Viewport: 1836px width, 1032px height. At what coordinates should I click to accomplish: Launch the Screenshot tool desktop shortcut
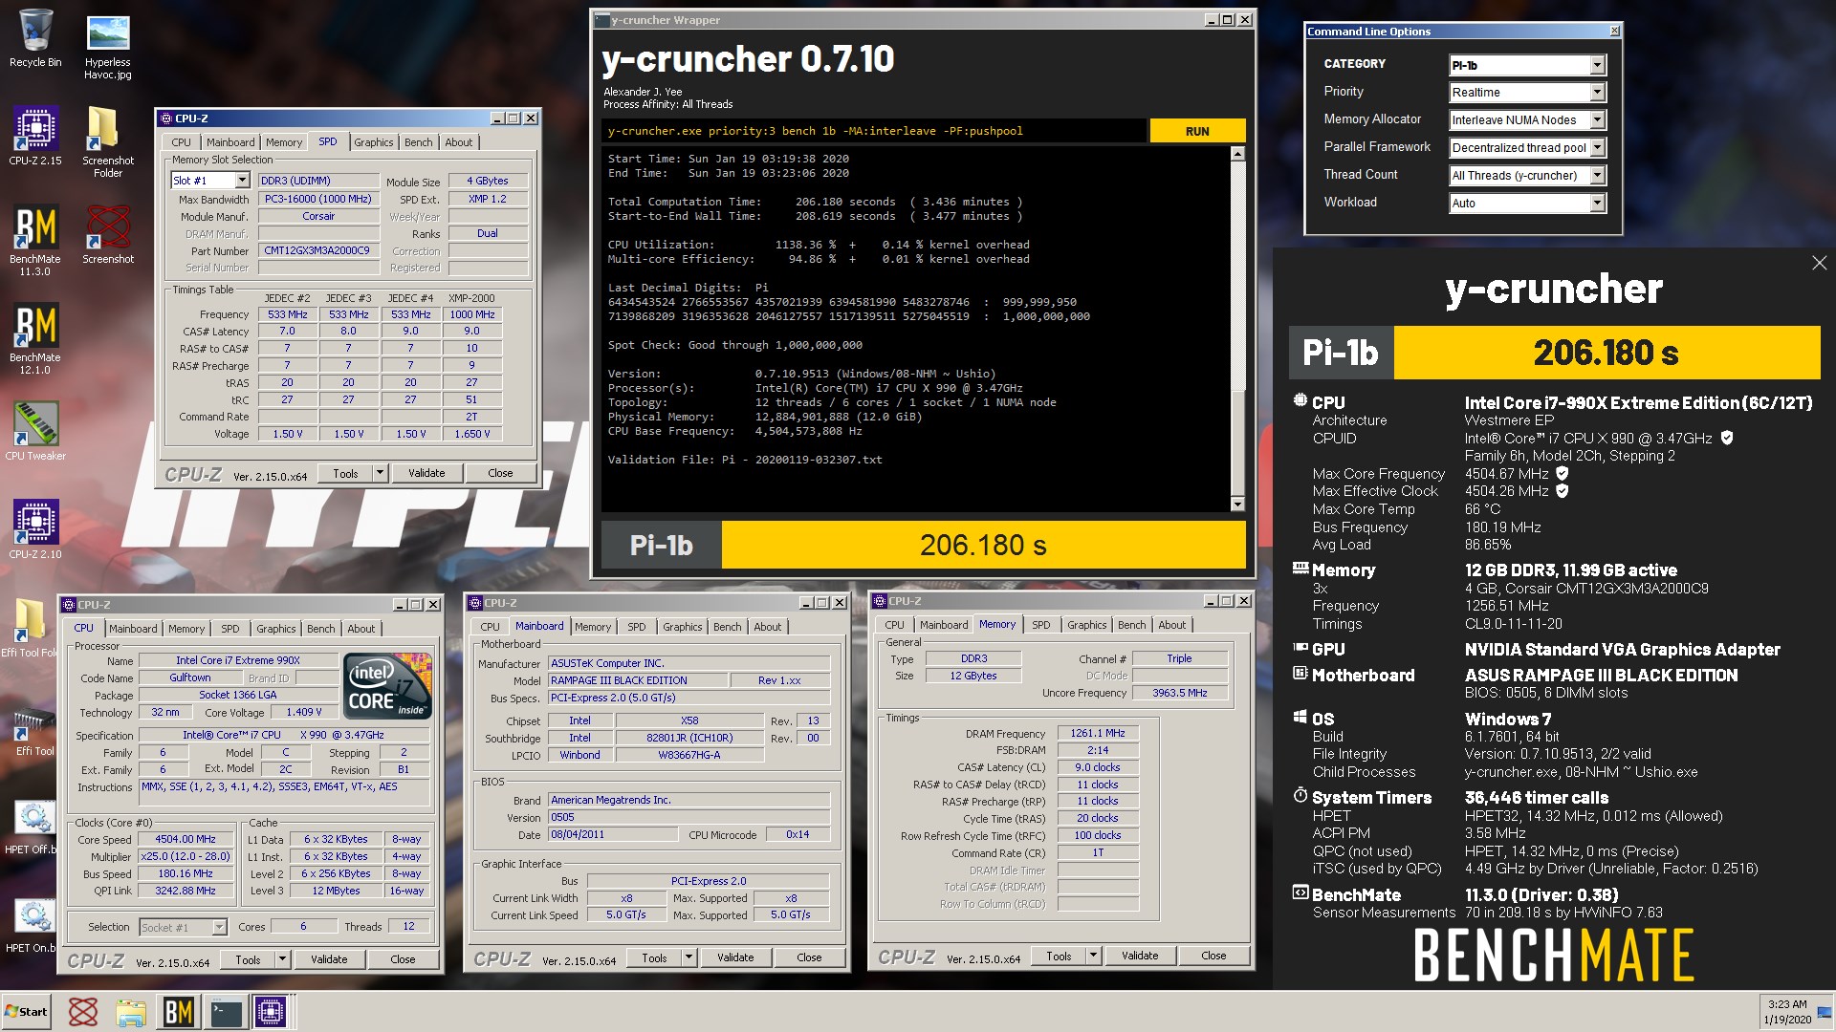click(x=108, y=233)
